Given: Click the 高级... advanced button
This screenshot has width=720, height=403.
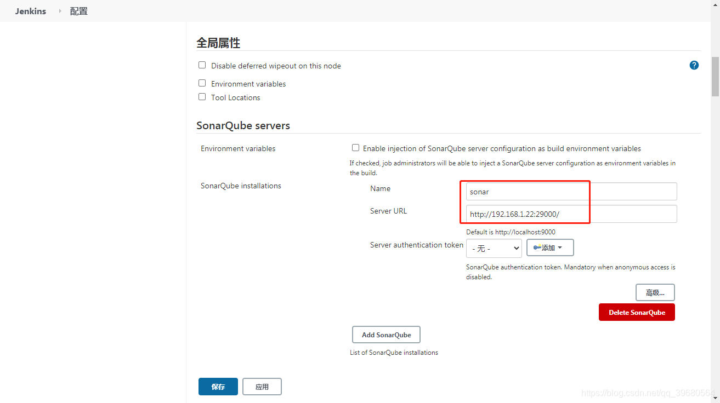Looking at the screenshot, I should pos(655,292).
